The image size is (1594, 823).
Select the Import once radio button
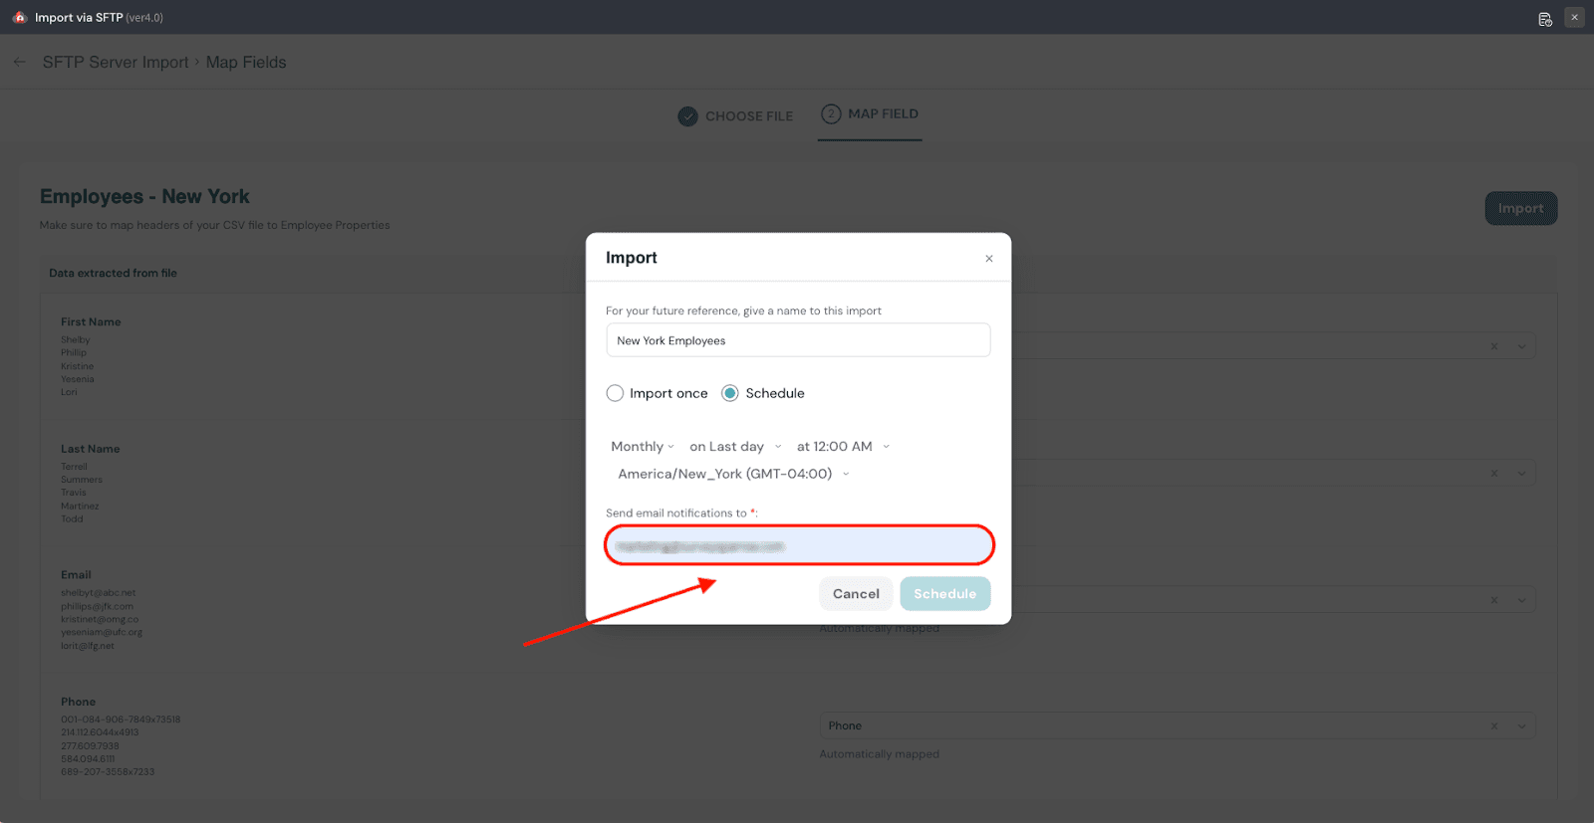pyautogui.click(x=615, y=393)
